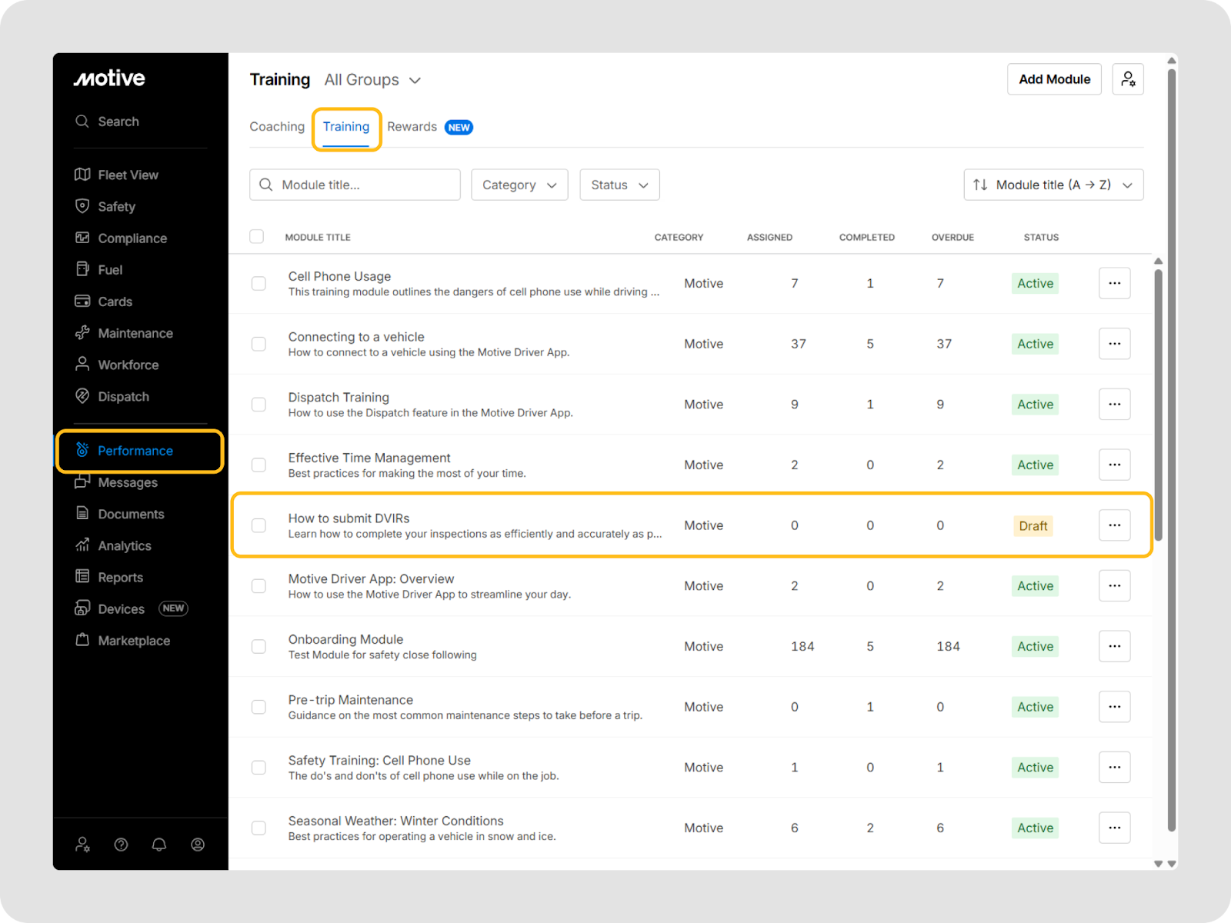Open the Analytics chart icon
This screenshot has height=923, width=1231.
pyautogui.click(x=82, y=545)
